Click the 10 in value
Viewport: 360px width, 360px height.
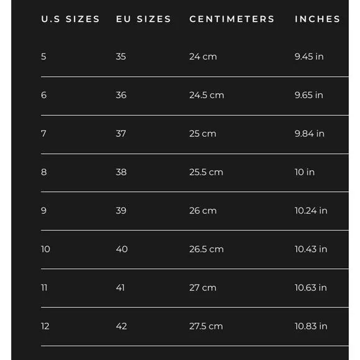click(x=305, y=172)
